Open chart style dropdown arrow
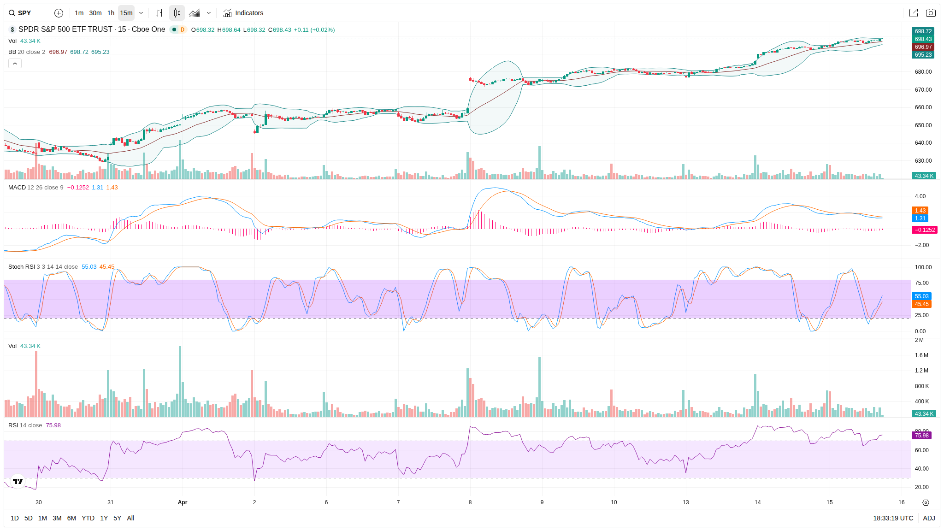The image size is (944, 531). (x=209, y=13)
